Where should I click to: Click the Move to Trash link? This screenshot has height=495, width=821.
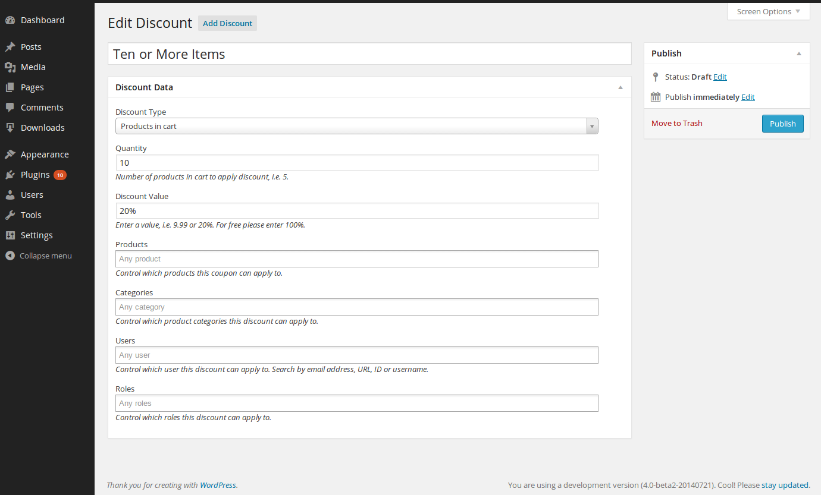676,124
